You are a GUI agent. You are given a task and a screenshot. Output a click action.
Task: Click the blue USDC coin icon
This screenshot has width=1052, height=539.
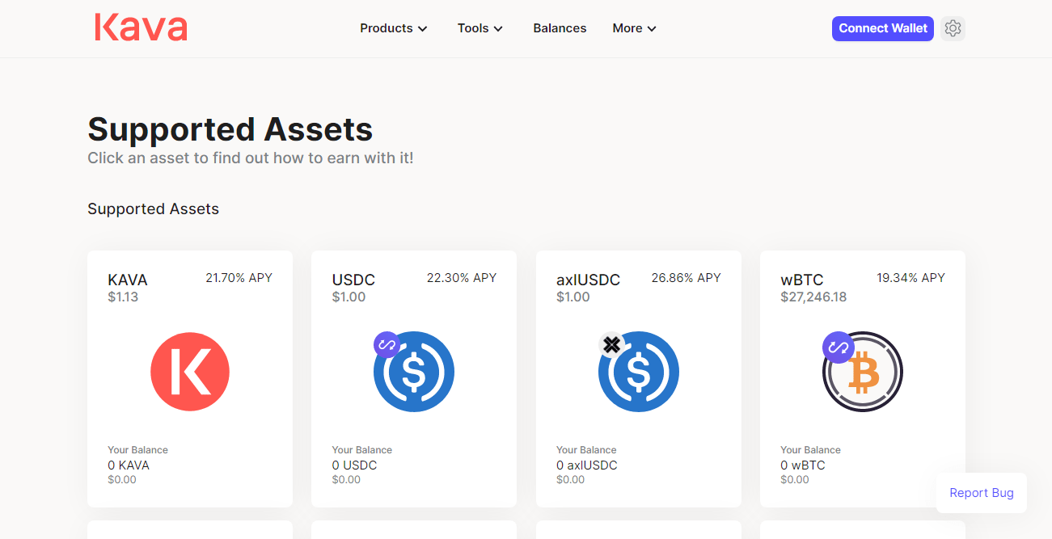(x=414, y=372)
